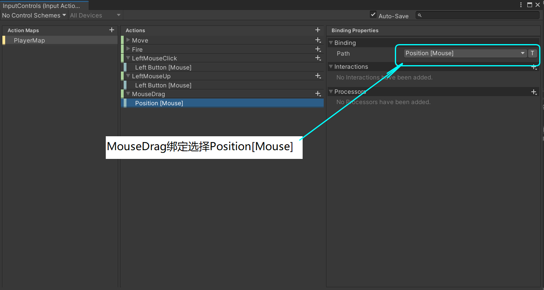Add an Interaction with its plus icon

(534, 67)
